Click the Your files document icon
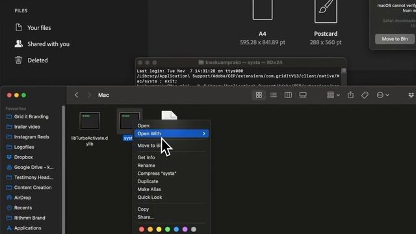Screen dimensions: 416x234 pos(18,27)
